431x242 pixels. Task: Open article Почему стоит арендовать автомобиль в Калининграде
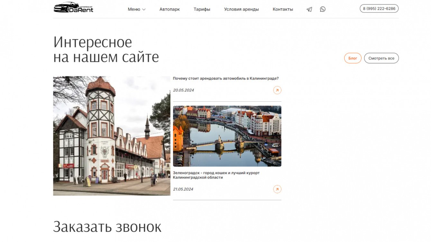click(226, 78)
